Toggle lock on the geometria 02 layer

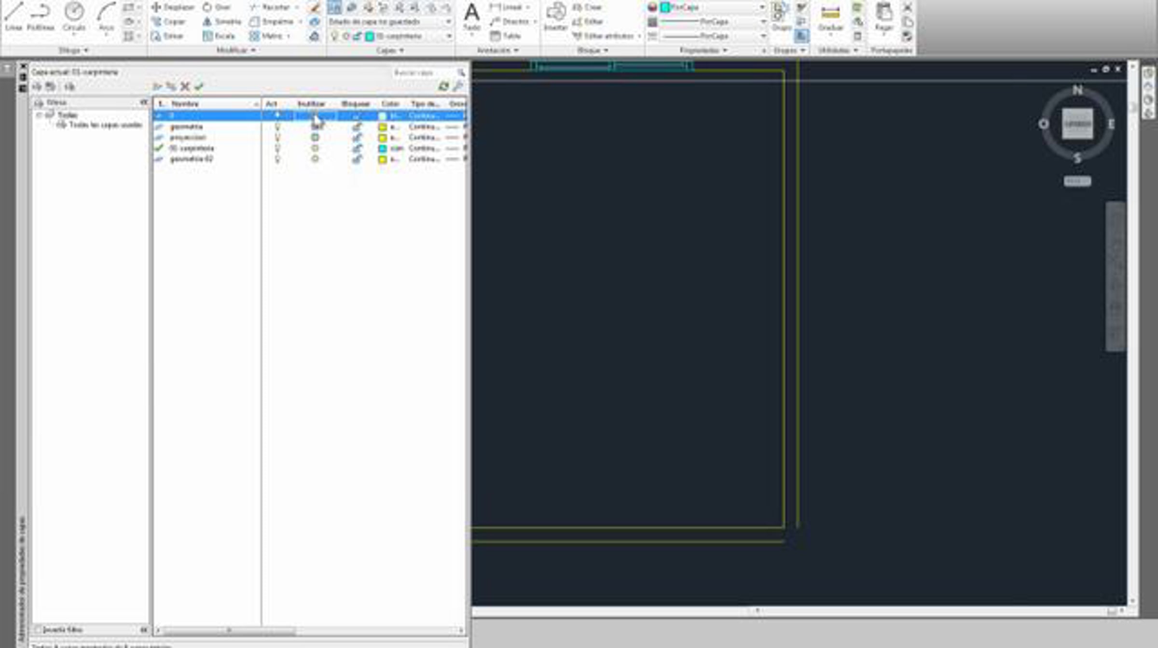click(357, 159)
